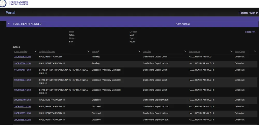Screen dimensions: 259x125
Task: Sort by the Location column header
Action: pos(147,52)
